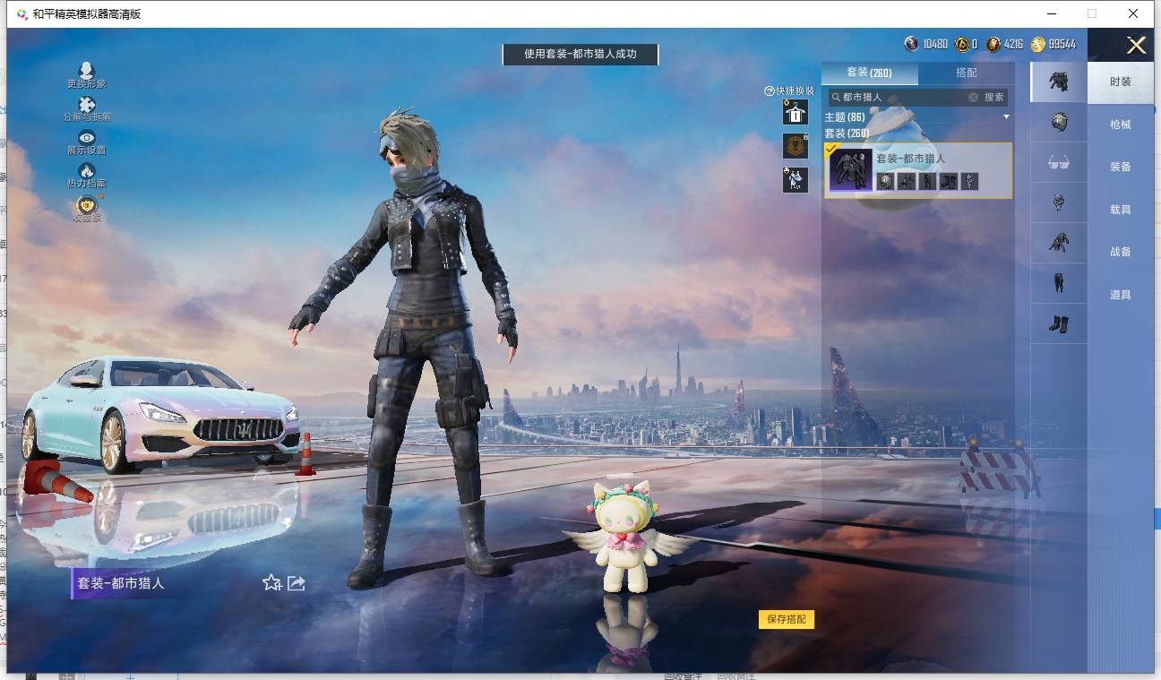
Task: Open the 分解与转赠 puzzle-piece icon
Action: [x=87, y=105]
